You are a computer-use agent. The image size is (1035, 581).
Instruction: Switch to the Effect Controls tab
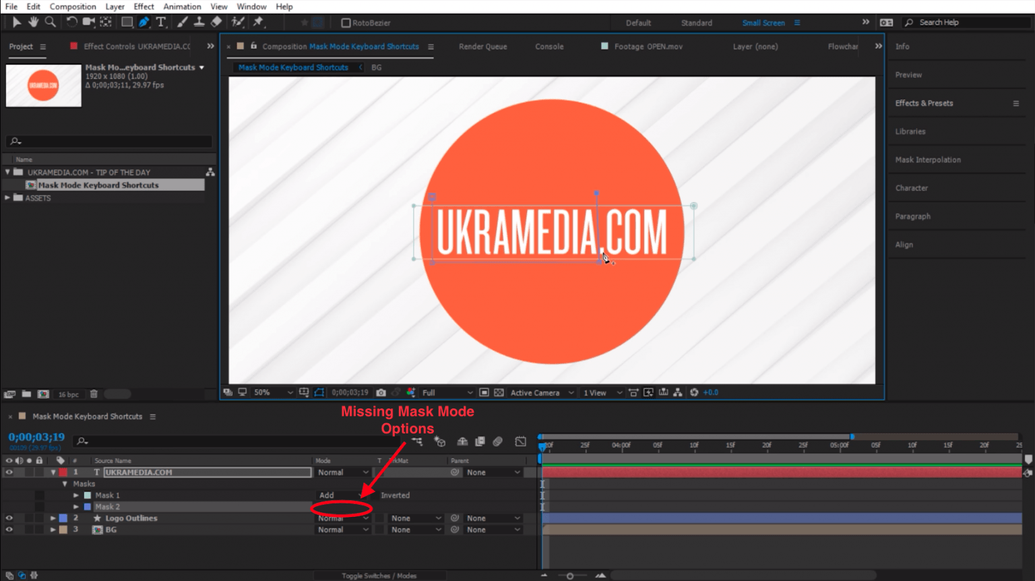click(137, 47)
